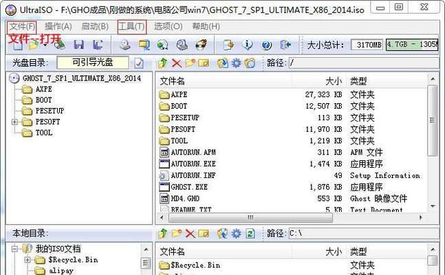Click the Mount to virtual drive icon
445x275 pixels.
(182, 45)
